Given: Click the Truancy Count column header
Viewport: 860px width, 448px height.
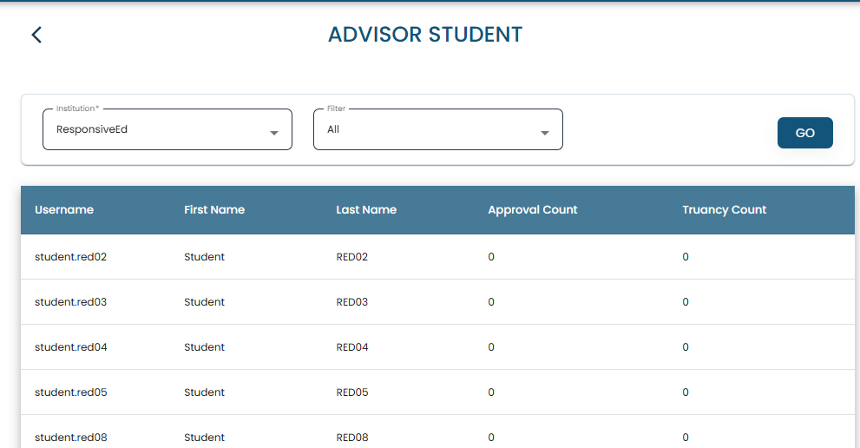Looking at the screenshot, I should [724, 210].
